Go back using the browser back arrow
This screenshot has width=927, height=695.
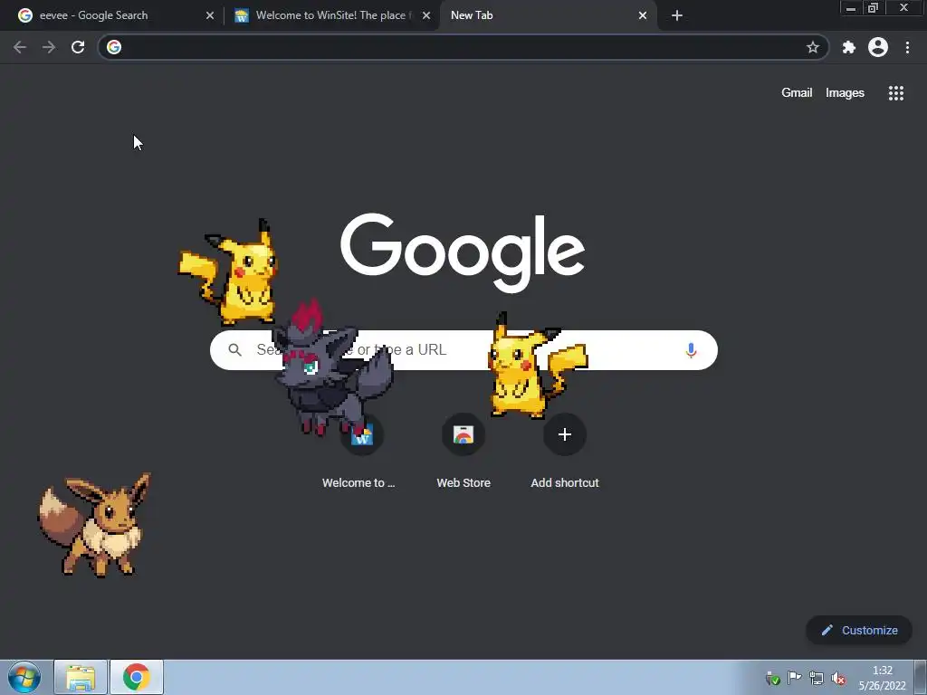click(20, 47)
